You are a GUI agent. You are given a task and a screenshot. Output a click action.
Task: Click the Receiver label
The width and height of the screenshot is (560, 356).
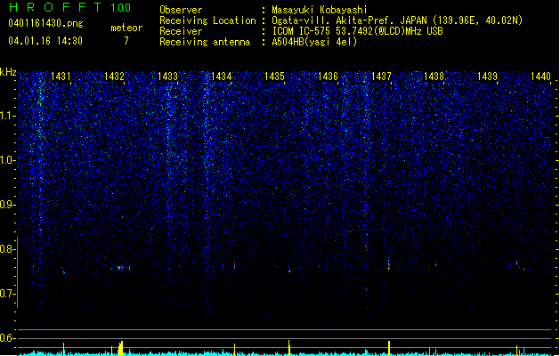click(x=181, y=31)
